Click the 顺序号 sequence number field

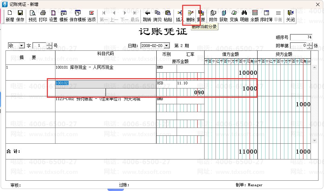[301, 37]
